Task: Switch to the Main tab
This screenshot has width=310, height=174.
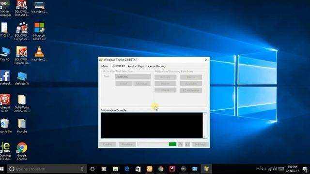Action: [105, 66]
